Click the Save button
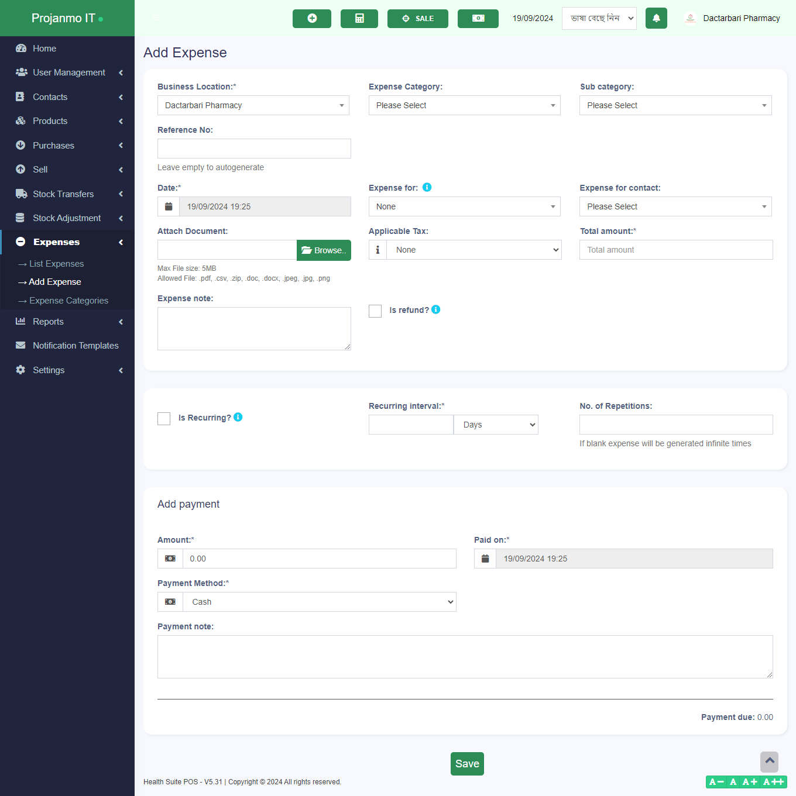Viewport: 796px width, 796px height. click(466, 763)
